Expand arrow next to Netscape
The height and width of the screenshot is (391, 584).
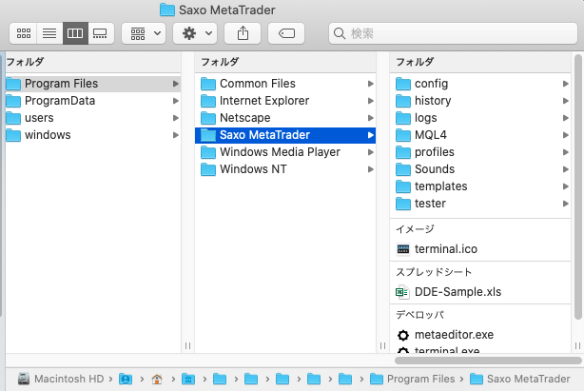tap(371, 118)
